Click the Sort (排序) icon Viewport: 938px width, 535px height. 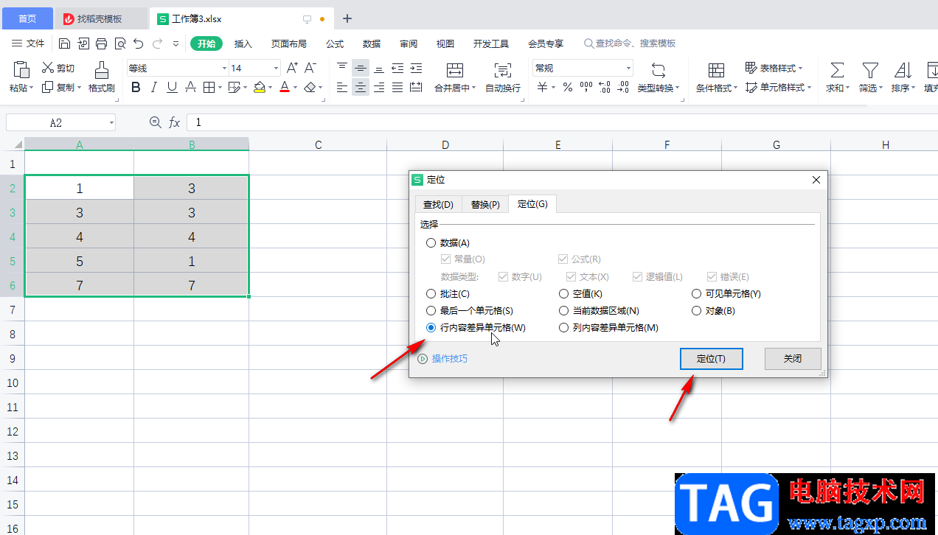click(903, 70)
